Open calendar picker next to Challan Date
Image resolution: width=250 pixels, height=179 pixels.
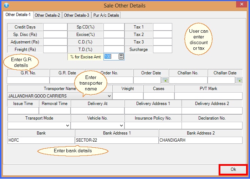(x=239, y=80)
